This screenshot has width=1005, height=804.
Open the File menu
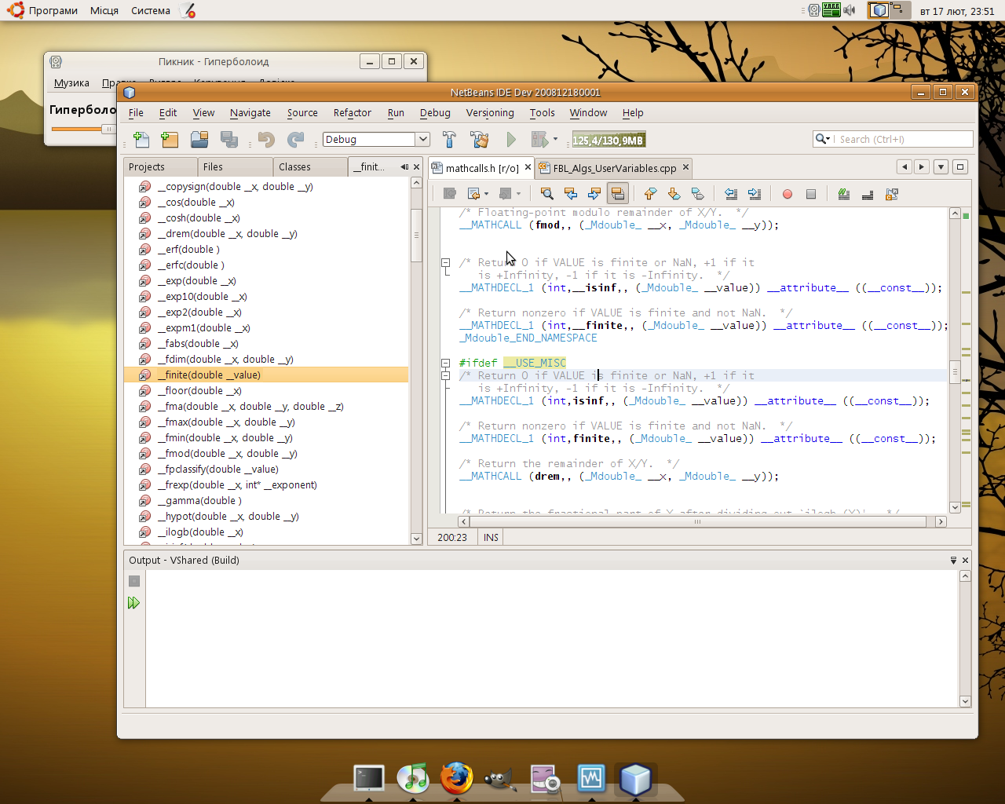[x=136, y=113]
